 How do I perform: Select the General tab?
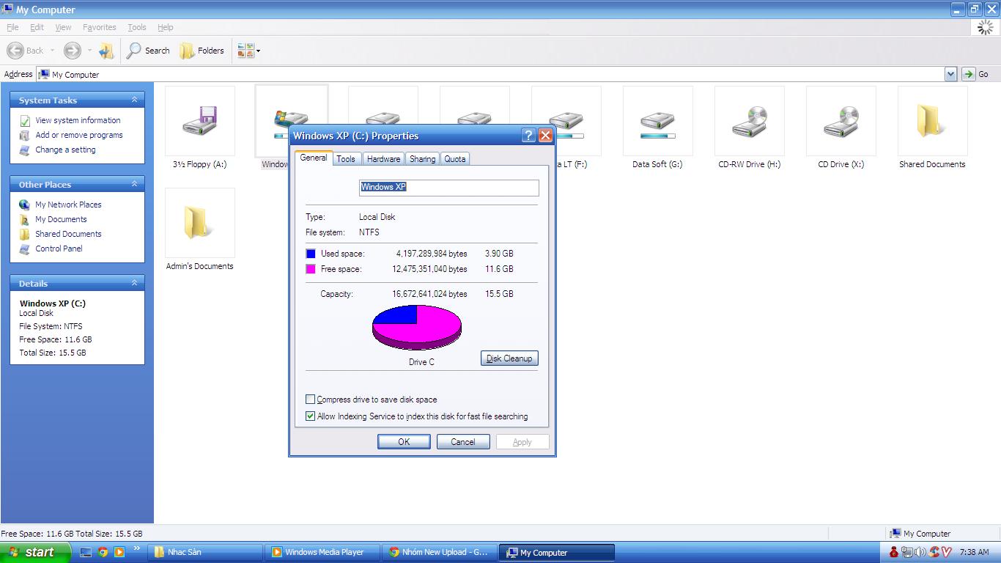(x=314, y=158)
